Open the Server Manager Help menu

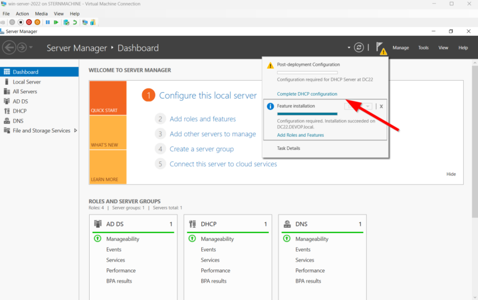pyautogui.click(x=463, y=48)
